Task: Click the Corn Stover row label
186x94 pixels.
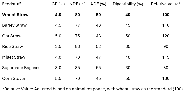Action: coord(14,79)
